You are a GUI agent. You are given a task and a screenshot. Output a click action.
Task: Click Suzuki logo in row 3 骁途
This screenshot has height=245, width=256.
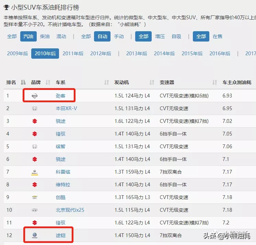coord(35,121)
